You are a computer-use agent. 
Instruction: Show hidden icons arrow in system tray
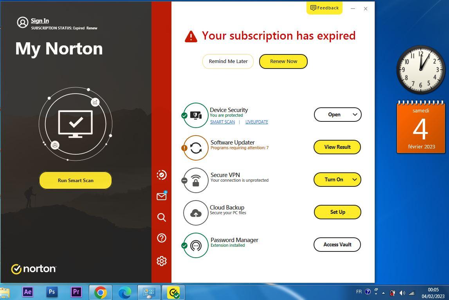[x=383, y=293]
